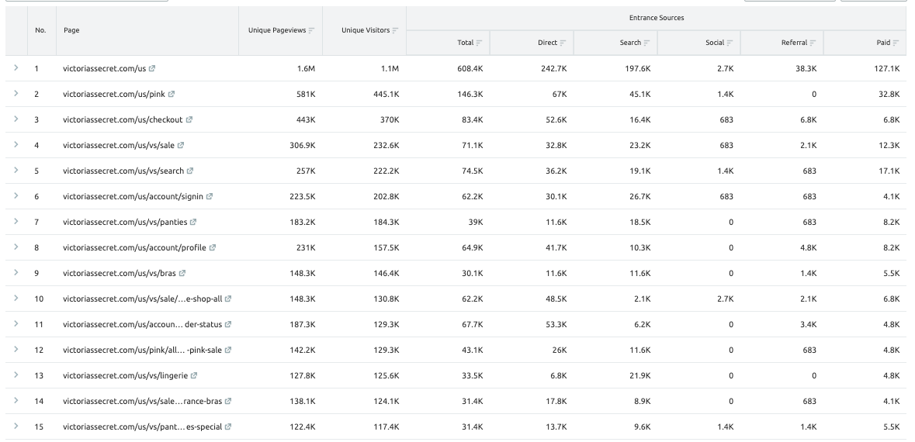Viewport: 915px width, 442px height.
Task: Open external link icon for the account/signin page
Action: pyautogui.click(x=209, y=196)
